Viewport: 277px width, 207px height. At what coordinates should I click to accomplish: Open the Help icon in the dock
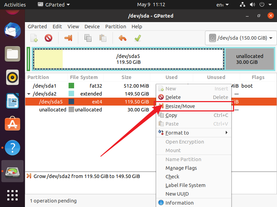[x=12, y=148]
